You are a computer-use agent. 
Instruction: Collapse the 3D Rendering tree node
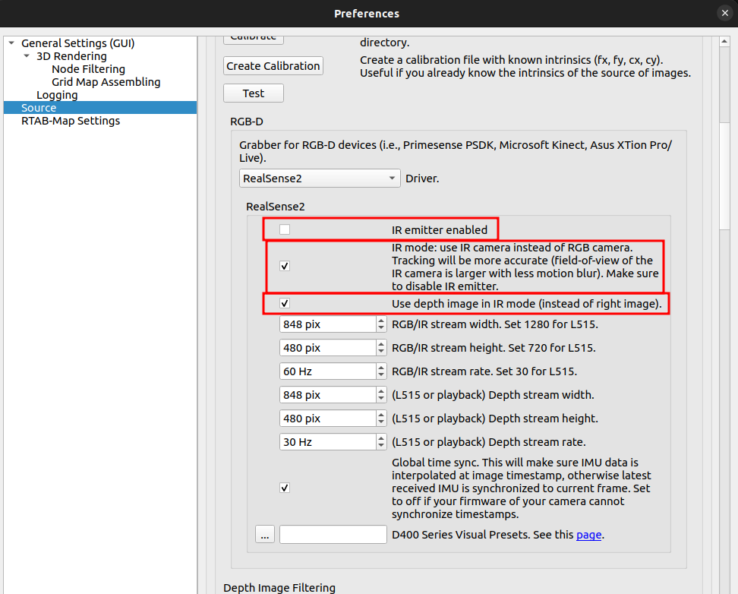pos(27,56)
